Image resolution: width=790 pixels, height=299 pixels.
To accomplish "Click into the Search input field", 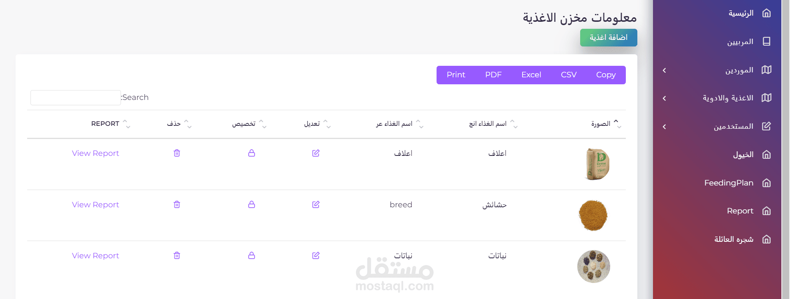I will [x=76, y=97].
